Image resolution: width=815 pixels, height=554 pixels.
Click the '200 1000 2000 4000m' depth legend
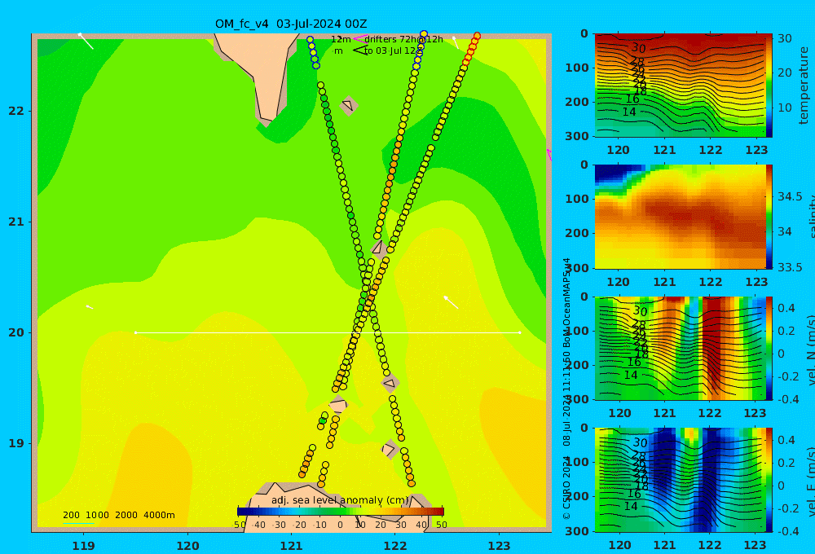[119, 515]
